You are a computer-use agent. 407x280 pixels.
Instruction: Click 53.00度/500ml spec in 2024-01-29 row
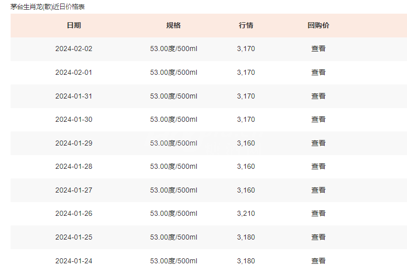pyautogui.click(x=173, y=143)
